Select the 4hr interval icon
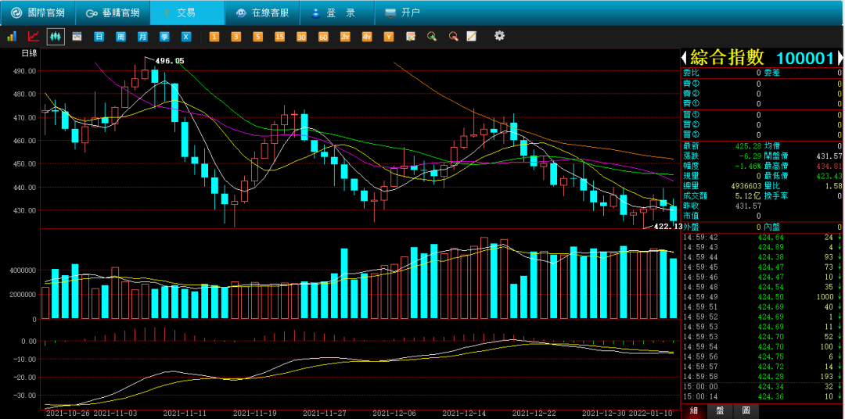Viewport: 845px width, 419px height. click(x=367, y=37)
